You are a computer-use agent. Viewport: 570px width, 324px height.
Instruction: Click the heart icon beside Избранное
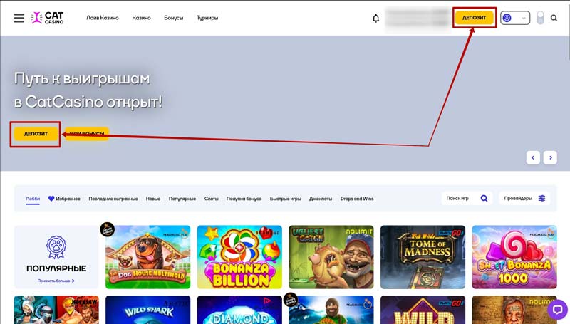click(x=51, y=199)
